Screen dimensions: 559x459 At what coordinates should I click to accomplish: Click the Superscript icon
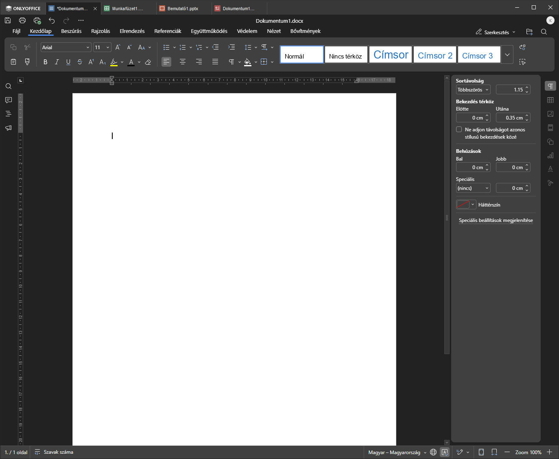coord(91,62)
